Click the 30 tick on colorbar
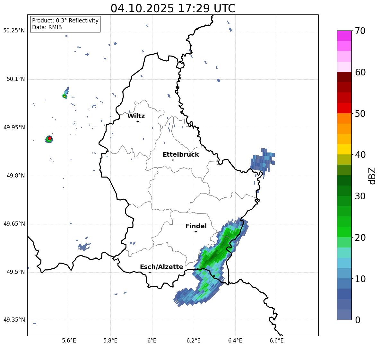Image resolution: width=380 pixels, height=347 pixels. (x=360, y=196)
